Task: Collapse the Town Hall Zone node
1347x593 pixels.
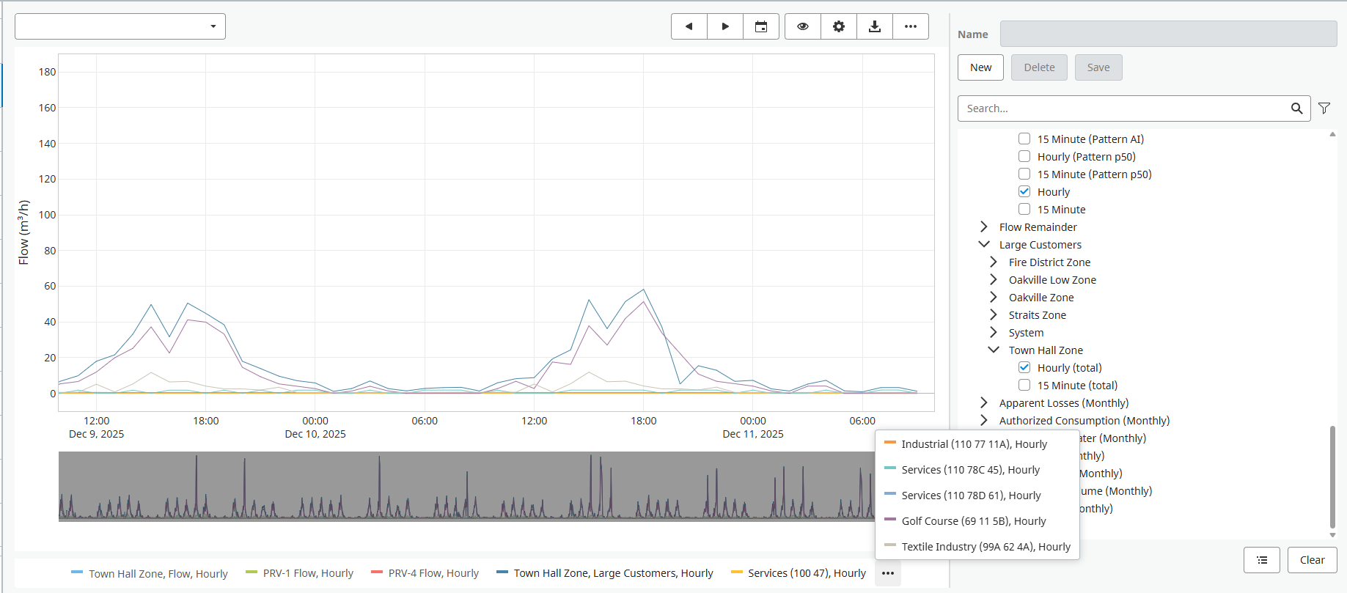Action: [x=994, y=350]
